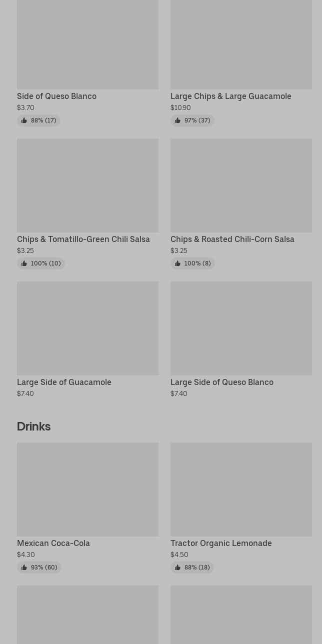Click thumbs-up icon under Chips & Tomatillo-Green Chili Salsa
Viewport: 322px width, 644px height.
click(x=24, y=263)
